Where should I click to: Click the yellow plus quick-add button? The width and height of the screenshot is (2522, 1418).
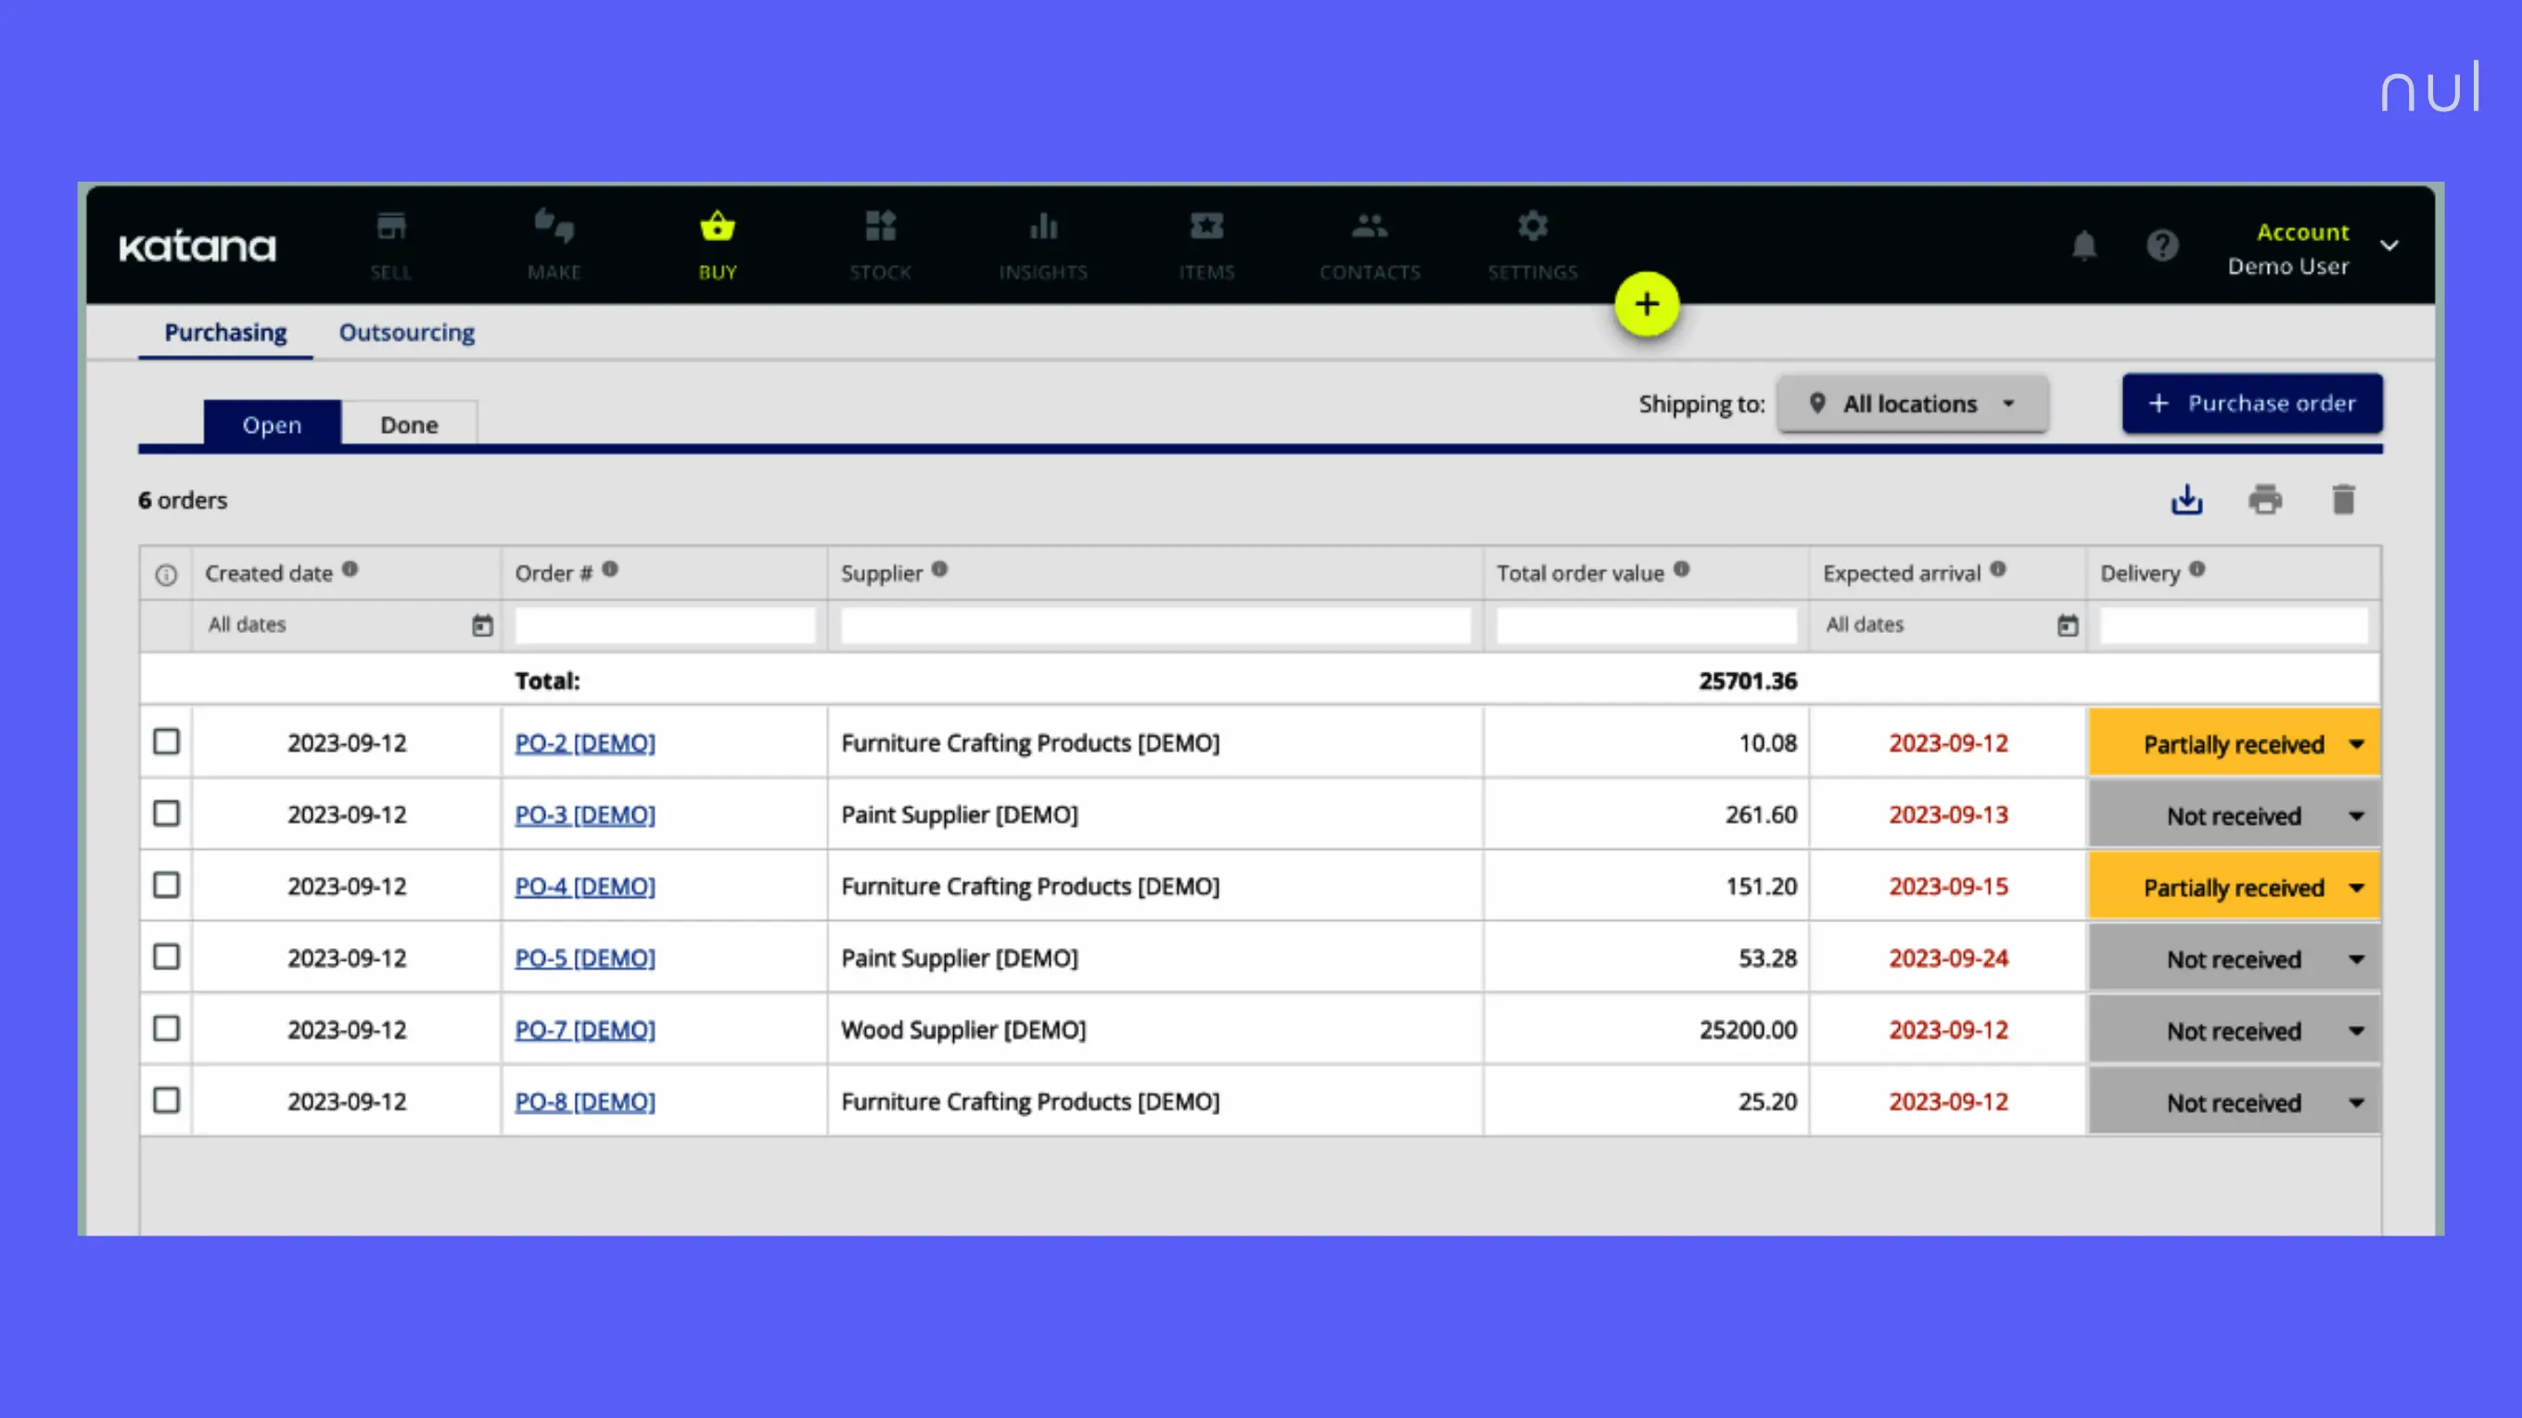click(1647, 304)
